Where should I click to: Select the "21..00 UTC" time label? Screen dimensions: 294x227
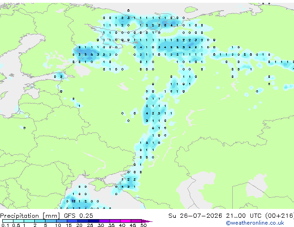(x=244, y=216)
